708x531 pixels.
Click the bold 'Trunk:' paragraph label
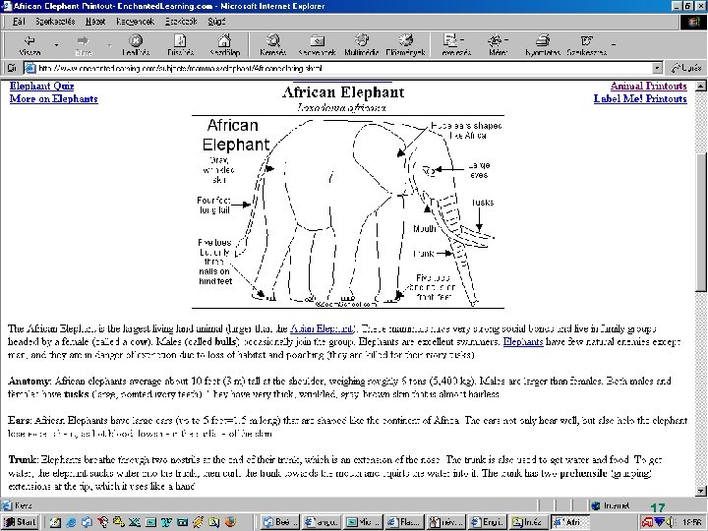point(24,460)
